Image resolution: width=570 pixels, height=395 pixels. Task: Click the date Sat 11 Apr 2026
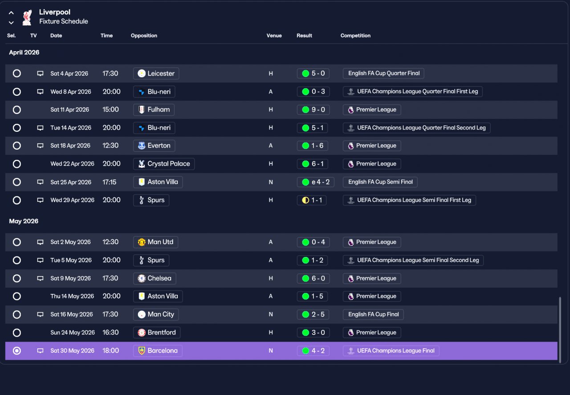(70, 110)
